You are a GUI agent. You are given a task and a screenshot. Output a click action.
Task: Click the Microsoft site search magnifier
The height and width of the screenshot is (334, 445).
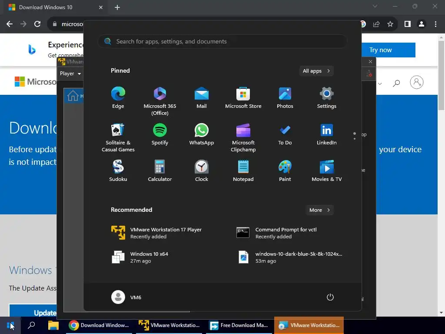pyautogui.click(x=396, y=83)
